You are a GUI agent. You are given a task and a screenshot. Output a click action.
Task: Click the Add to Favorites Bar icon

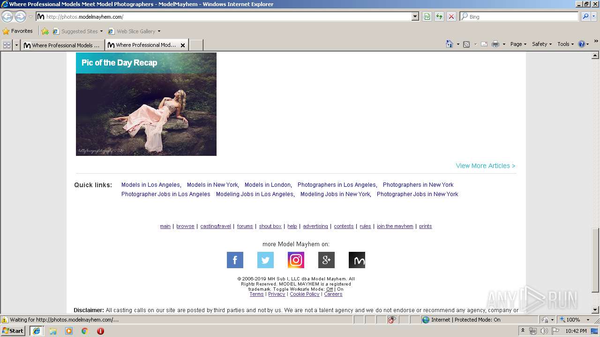point(45,31)
